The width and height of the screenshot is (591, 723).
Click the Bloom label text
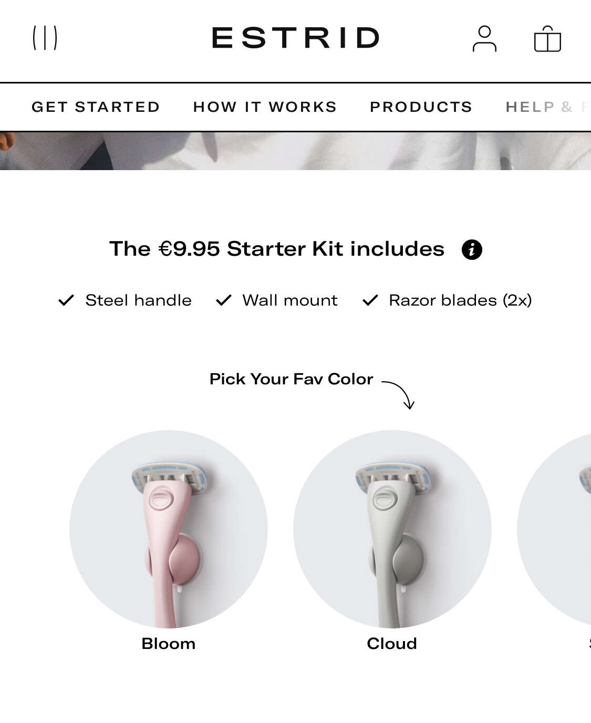point(169,644)
